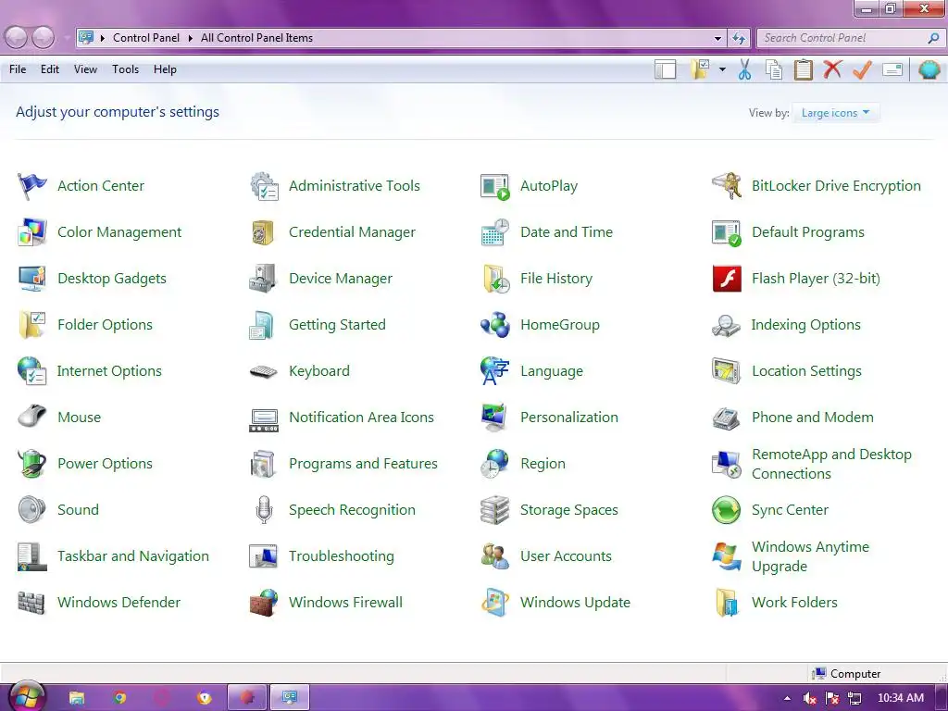Image resolution: width=948 pixels, height=711 pixels.
Task: Click the Keyboard icon
Action: point(264,371)
